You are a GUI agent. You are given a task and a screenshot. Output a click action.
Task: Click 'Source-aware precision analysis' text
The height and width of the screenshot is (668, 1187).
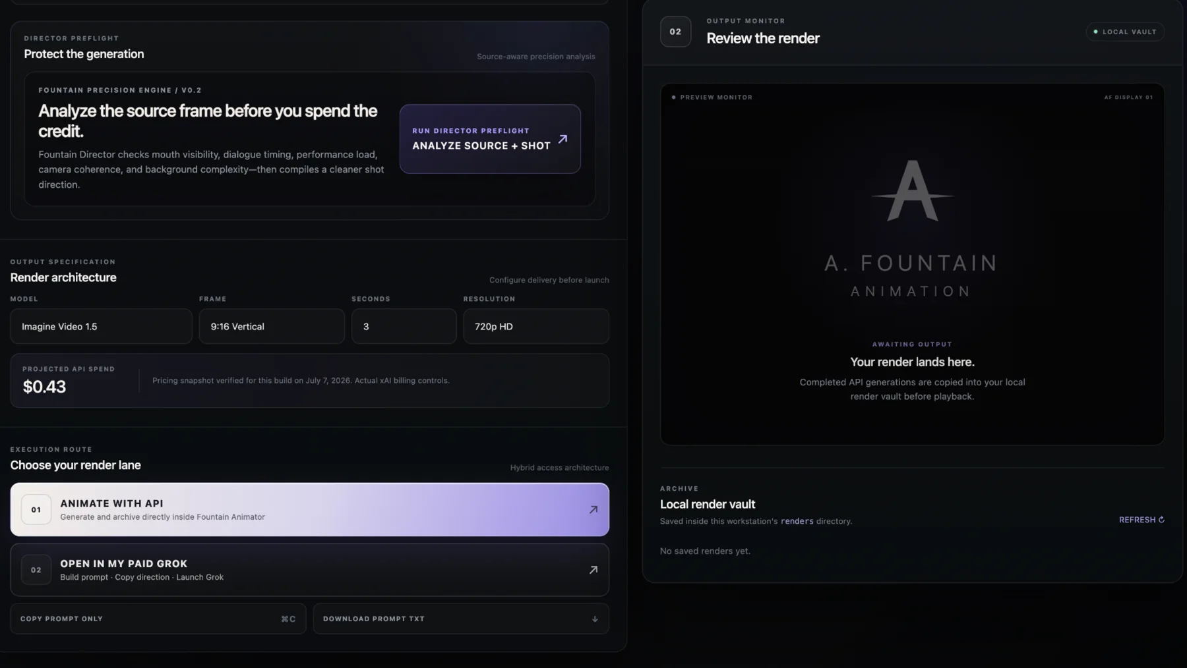(535, 57)
